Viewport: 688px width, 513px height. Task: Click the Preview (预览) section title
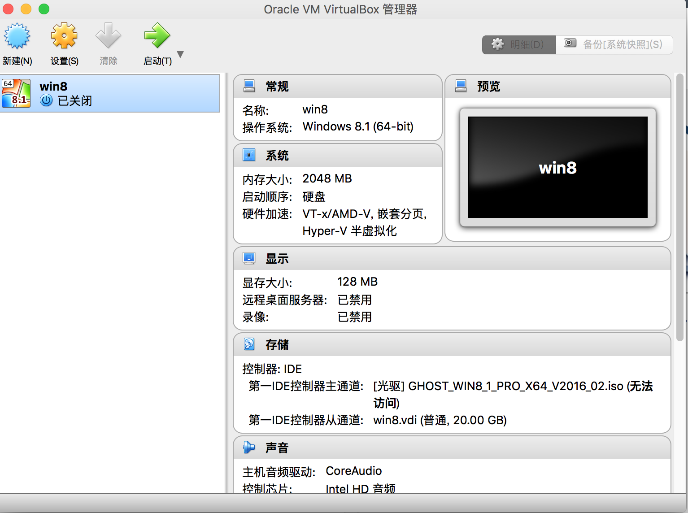pos(488,86)
